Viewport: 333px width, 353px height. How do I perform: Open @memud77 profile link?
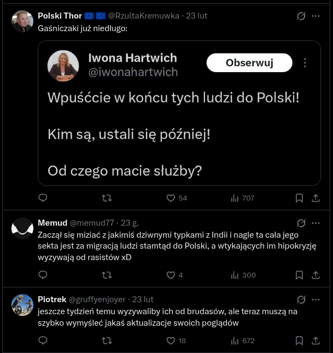coord(92,223)
